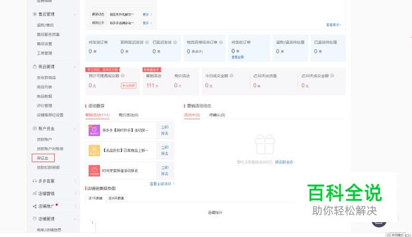
Task: Click the 查看全部活动 link
Action: [x=162, y=184]
